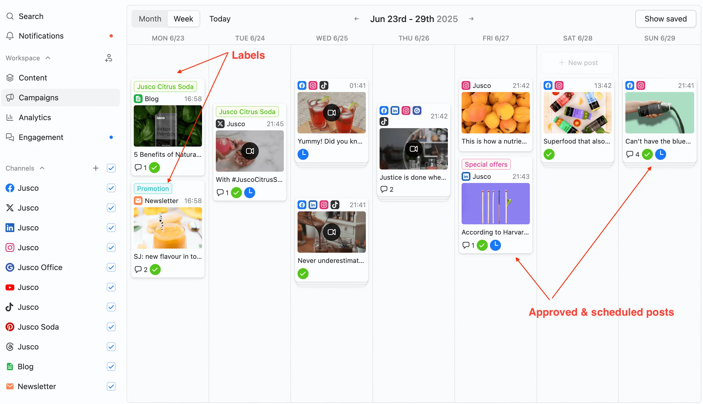The width and height of the screenshot is (703, 404).
Task: Disable the Blog channel checkbox
Action: pos(111,367)
